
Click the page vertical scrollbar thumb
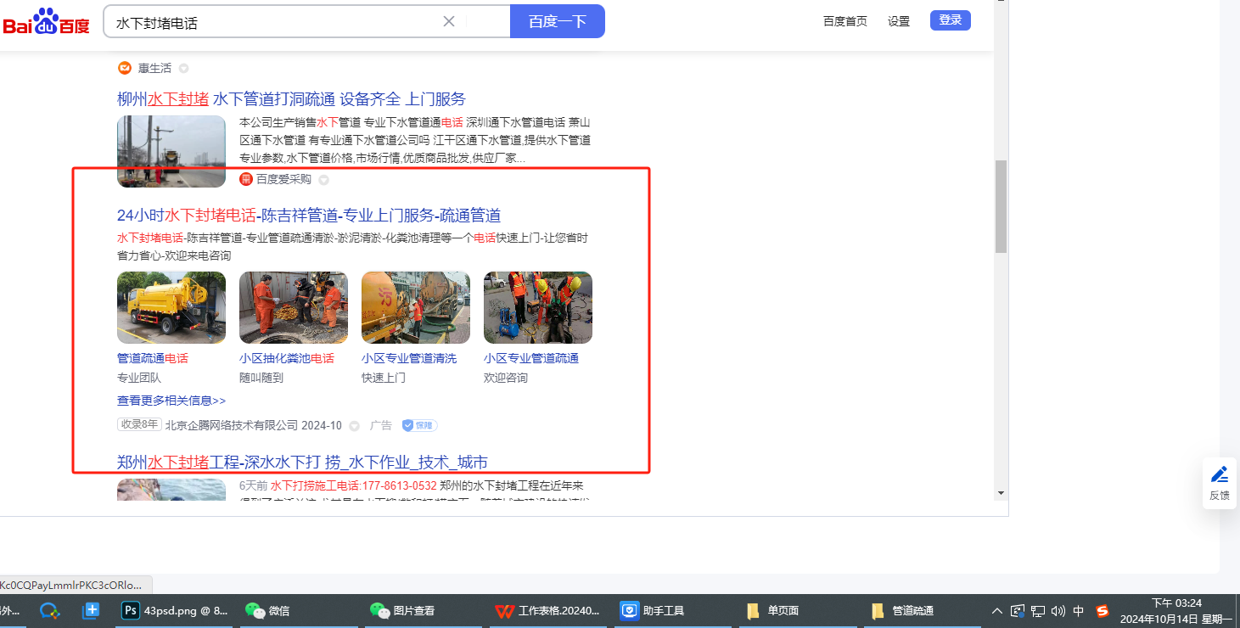pyautogui.click(x=1002, y=206)
